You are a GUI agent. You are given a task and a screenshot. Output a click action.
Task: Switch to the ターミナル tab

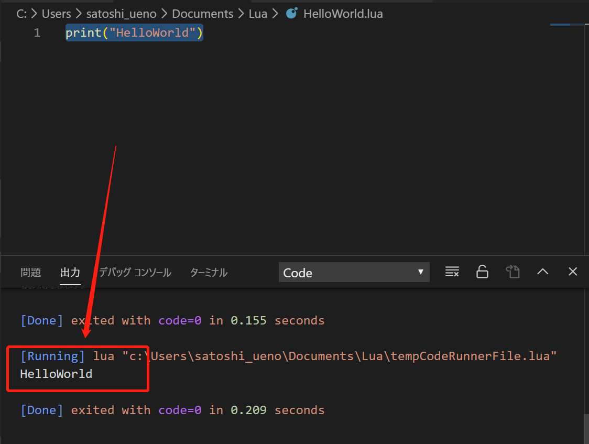click(208, 272)
